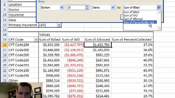Click the Sum of Billed combo box arrow
The image size is (175, 98).
click(x=159, y=8)
